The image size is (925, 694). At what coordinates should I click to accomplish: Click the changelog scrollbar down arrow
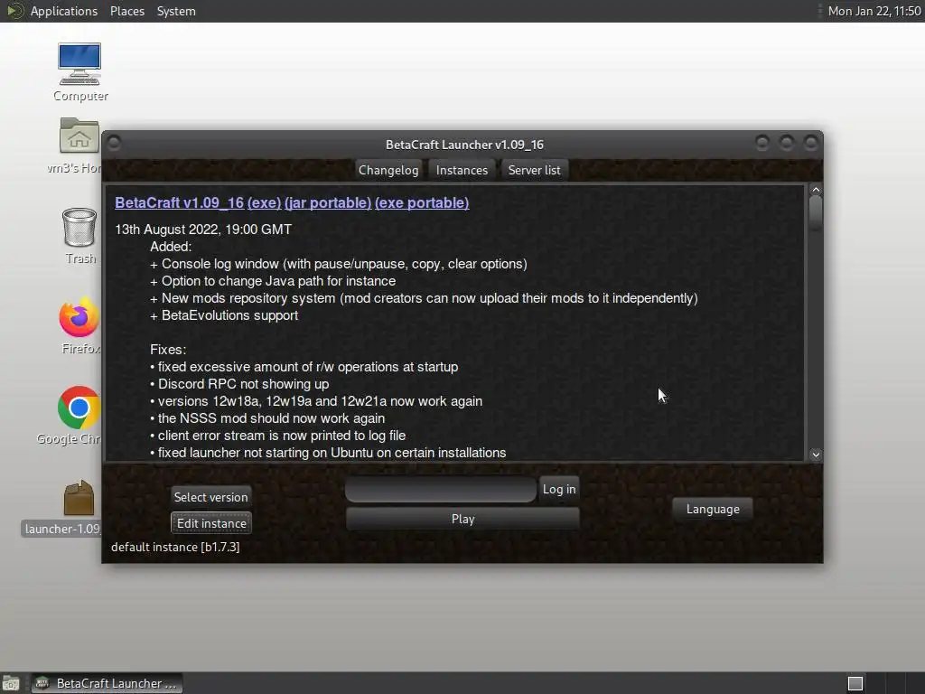pyautogui.click(x=816, y=455)
